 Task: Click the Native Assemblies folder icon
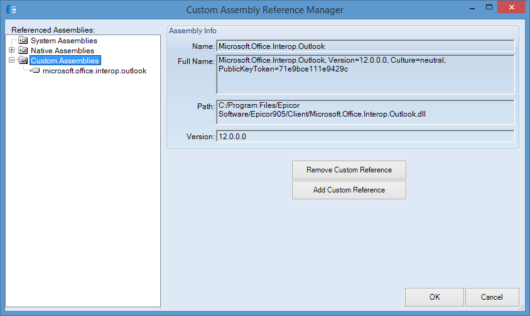[x=23, y=50]
